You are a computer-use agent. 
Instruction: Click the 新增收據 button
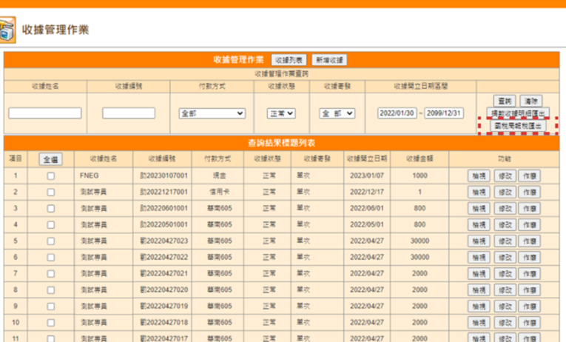[x=329, y=60]
